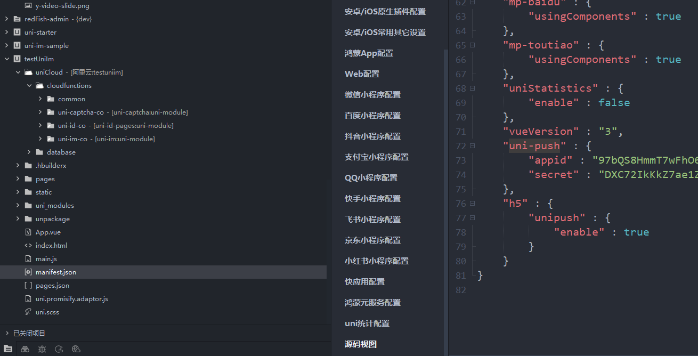This screenshot has width=698, height=356.
Task: Collapse the cloudfunctions folder
Action: click(x=29, y=85)
